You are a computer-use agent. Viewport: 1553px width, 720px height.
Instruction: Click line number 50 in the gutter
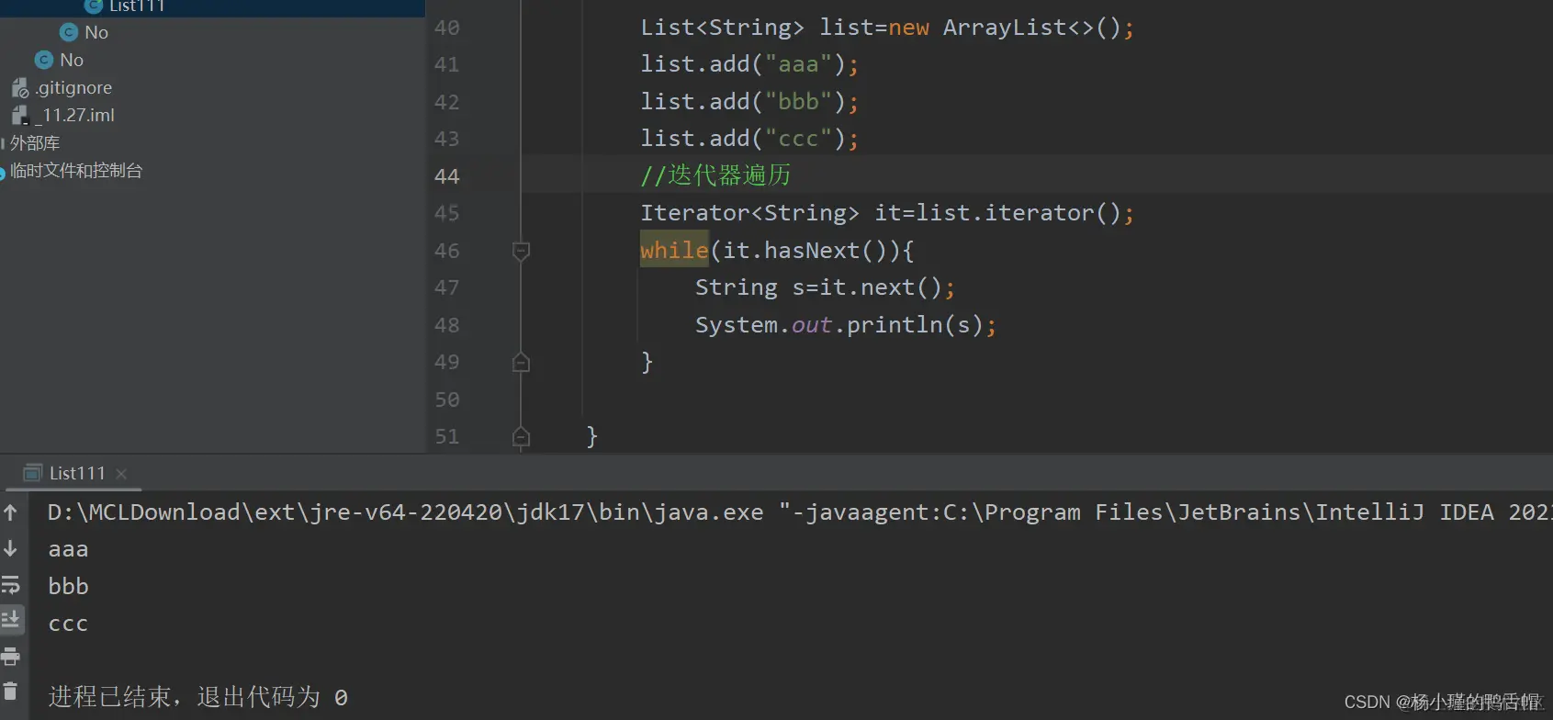point(447,399)
